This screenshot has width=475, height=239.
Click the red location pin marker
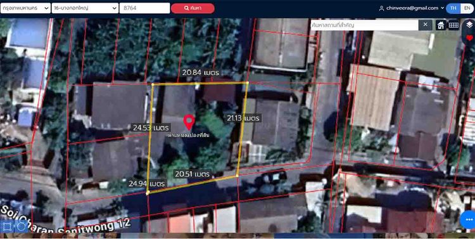[189, 122]
